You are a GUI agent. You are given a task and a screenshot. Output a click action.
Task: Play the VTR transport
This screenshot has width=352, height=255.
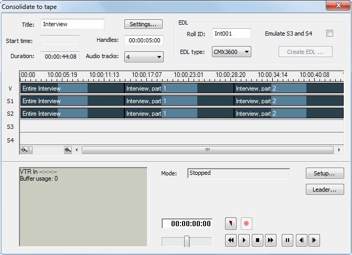[x=244, y=240]
